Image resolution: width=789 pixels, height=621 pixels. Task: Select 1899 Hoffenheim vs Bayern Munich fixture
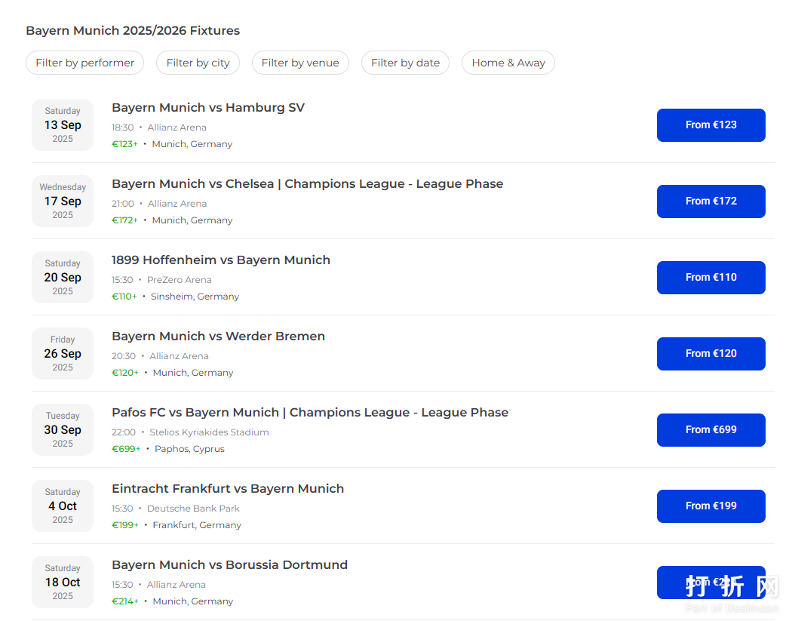tap(221, 260)
